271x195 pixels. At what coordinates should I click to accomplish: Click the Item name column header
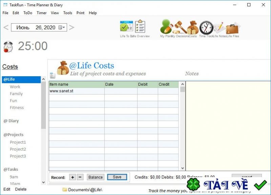(x=77, y=84)
